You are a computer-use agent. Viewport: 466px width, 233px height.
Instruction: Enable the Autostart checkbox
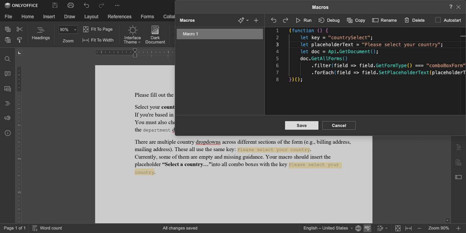point(438,20)
